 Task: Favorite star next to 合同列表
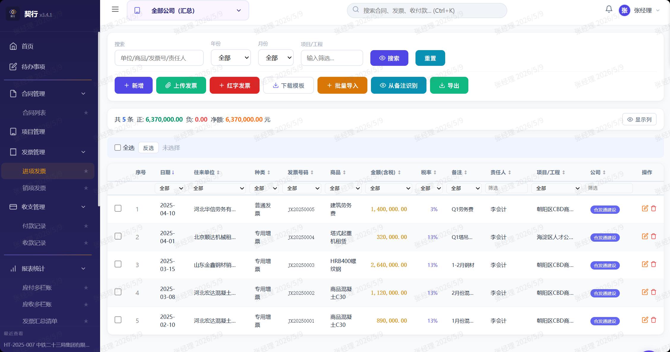[86, 113]
